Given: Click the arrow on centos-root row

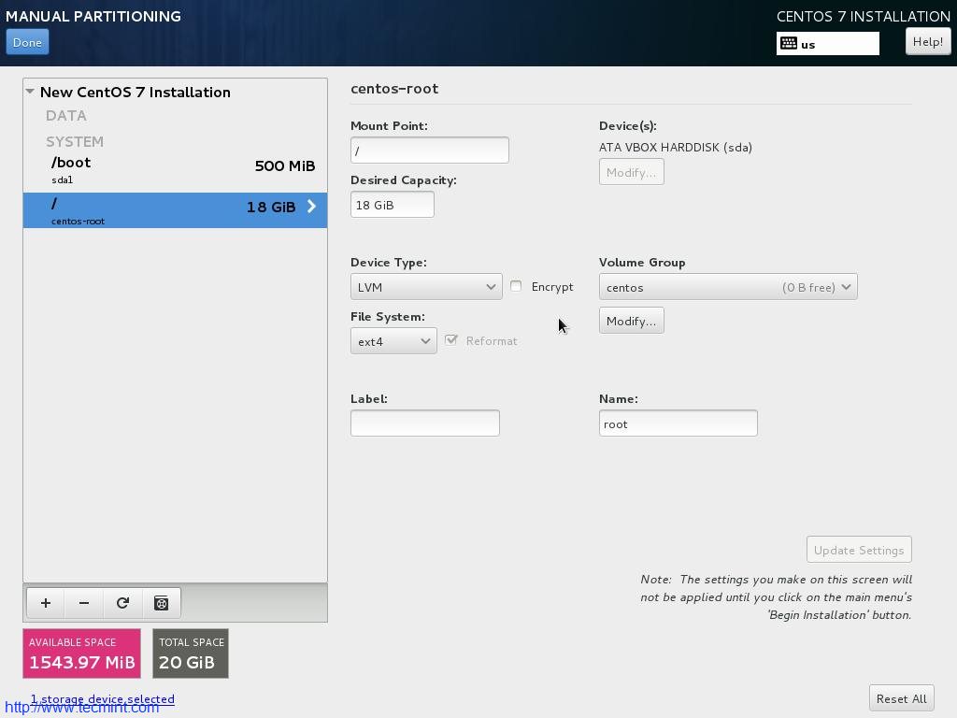Looking at the screenshot, I should point(312,207).
